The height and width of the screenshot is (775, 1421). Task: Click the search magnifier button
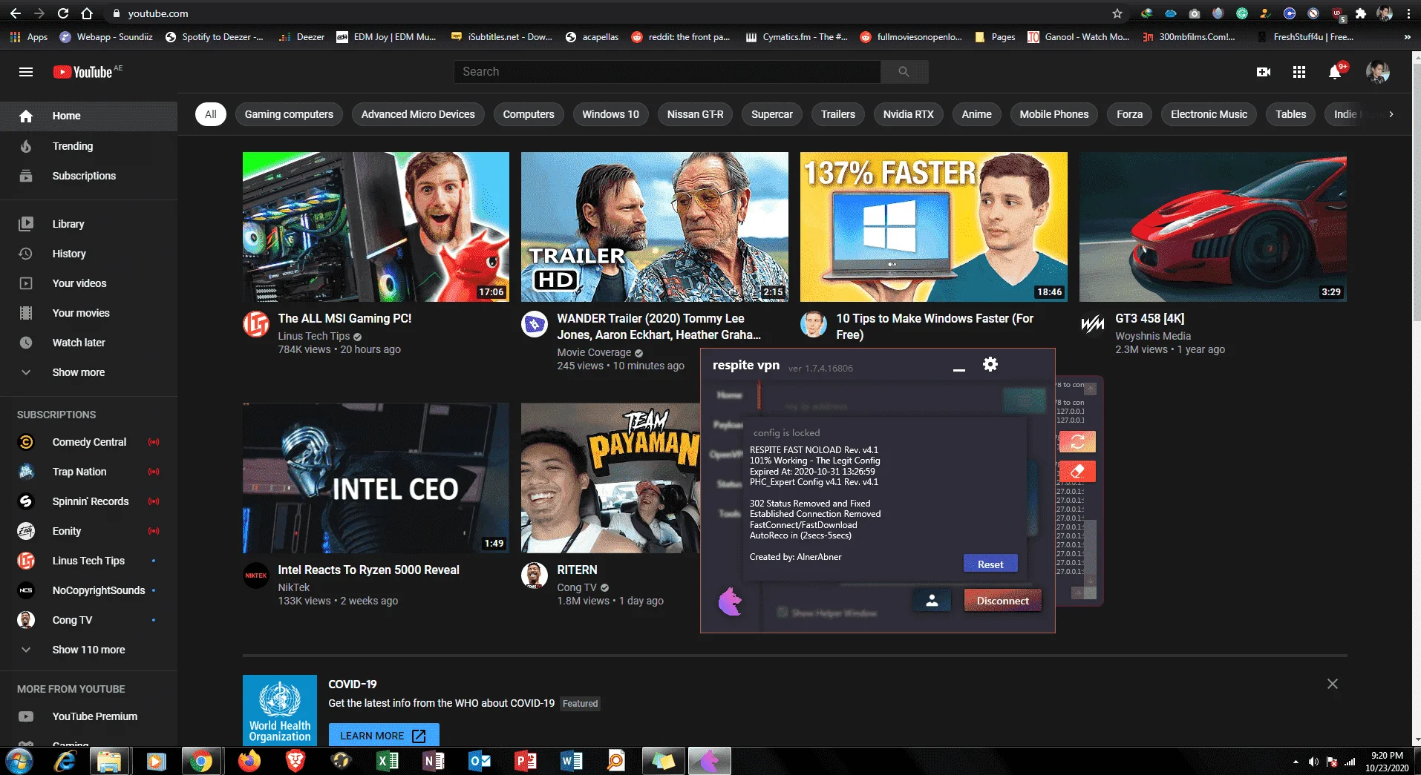tap(904, 72)
